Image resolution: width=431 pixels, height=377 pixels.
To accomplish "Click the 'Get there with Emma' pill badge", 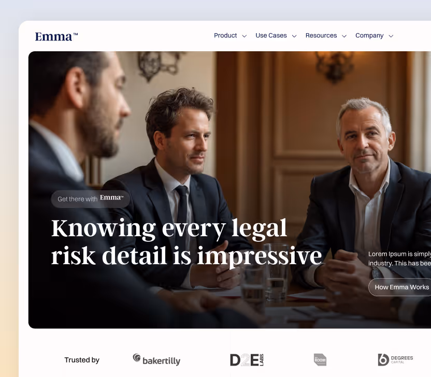I will coord(91,199).
